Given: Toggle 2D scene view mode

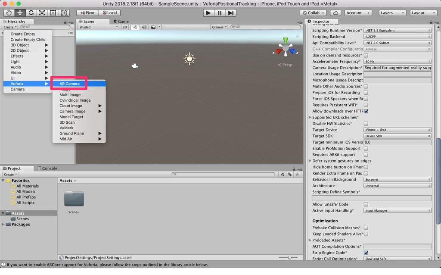Looking at the screenshot, I should coord(124,27).
